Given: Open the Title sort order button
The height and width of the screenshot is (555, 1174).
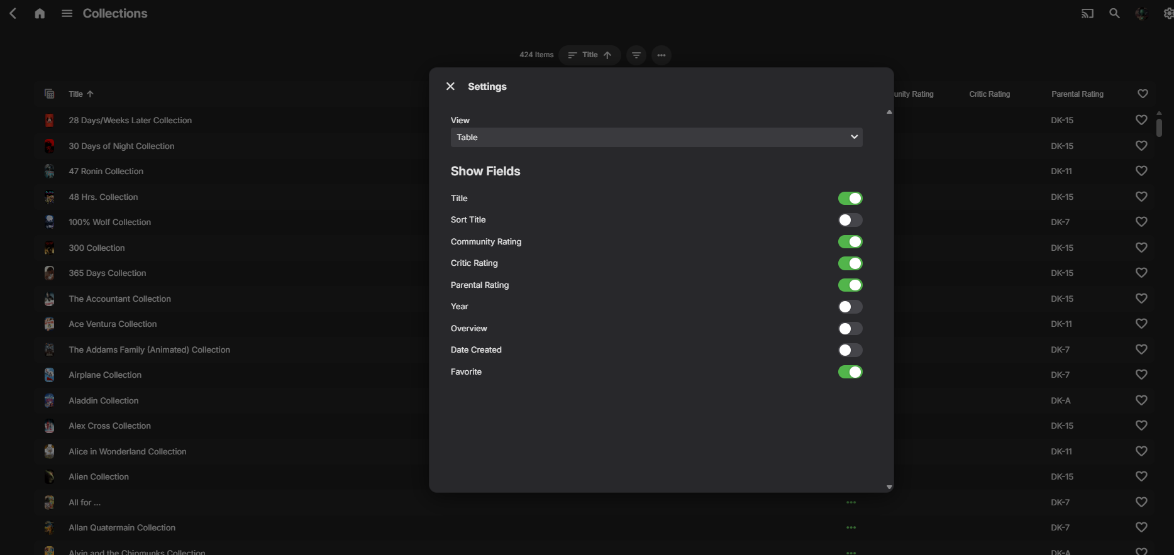Looking at the screenshot, I should click(589, 55).
